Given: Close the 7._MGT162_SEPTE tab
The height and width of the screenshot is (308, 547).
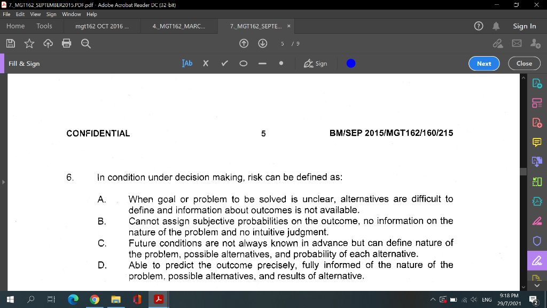Looking at the screenshot, I should tap(289, 26).
